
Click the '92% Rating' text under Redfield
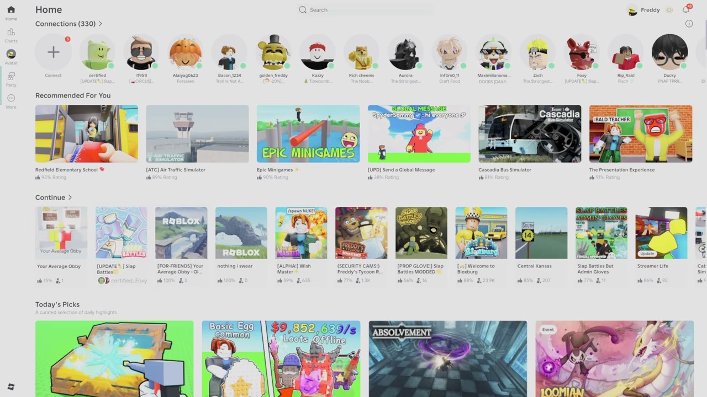pos(54,178)
